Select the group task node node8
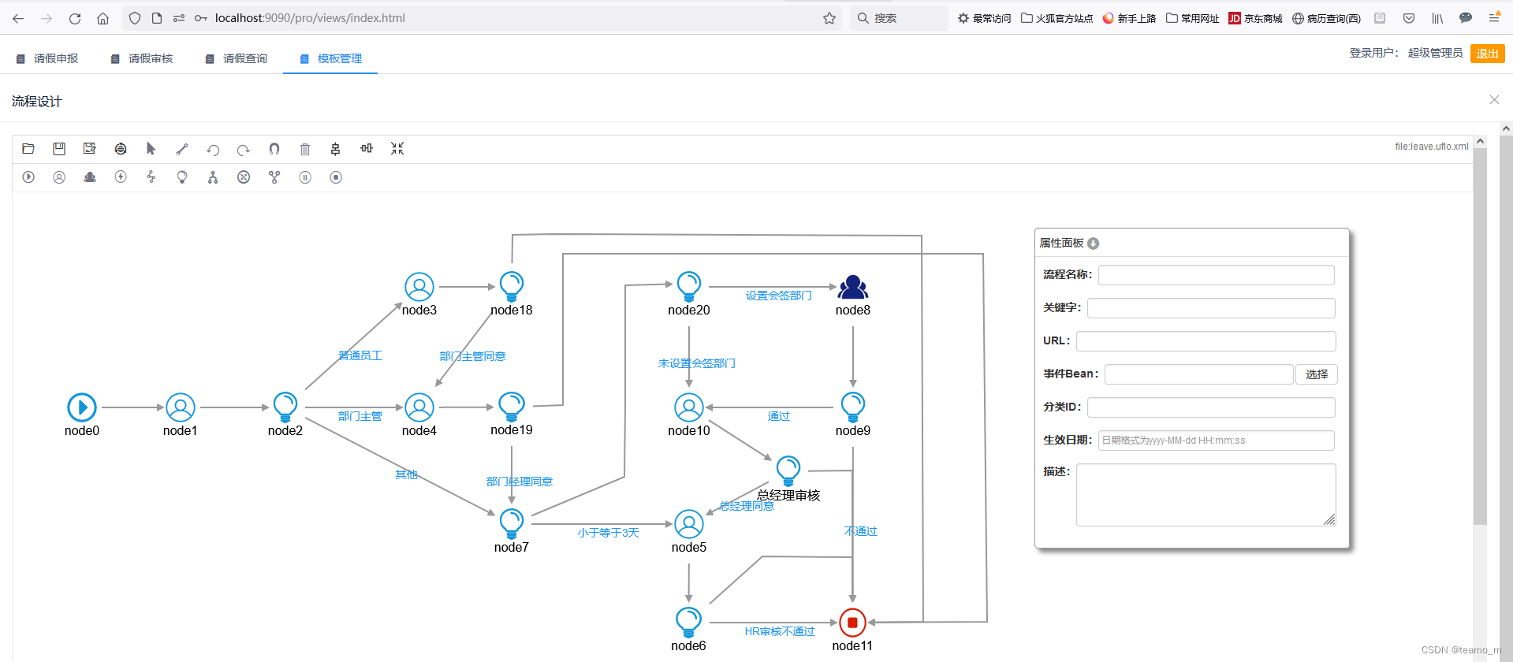This screenshot has width=1513, height=662. 853,287
